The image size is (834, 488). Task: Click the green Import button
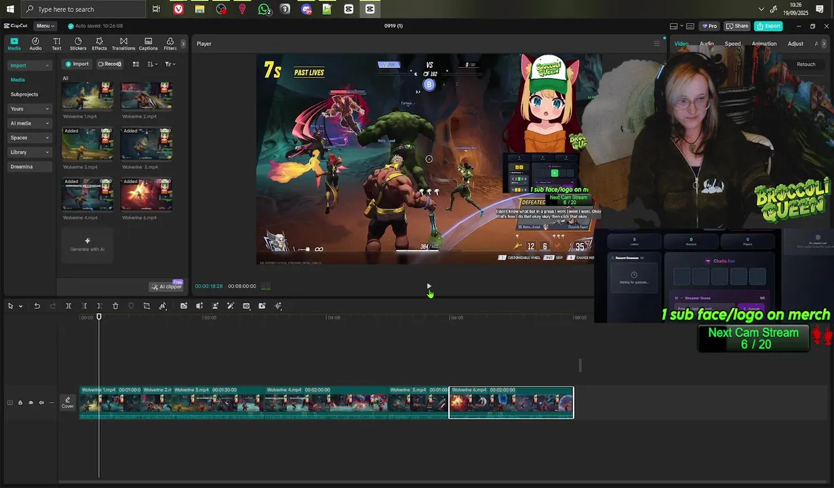pyautogui.click(x=77, y=64)
